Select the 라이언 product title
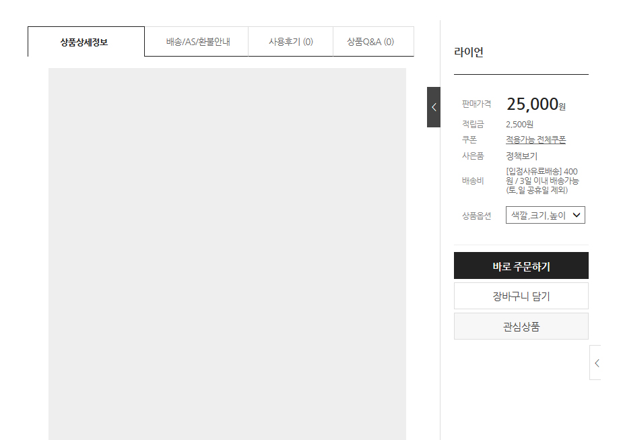 (x=469, y=52)
